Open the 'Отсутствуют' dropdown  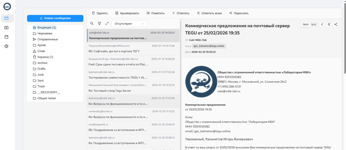pyautogui.click(x=130, y=24)
